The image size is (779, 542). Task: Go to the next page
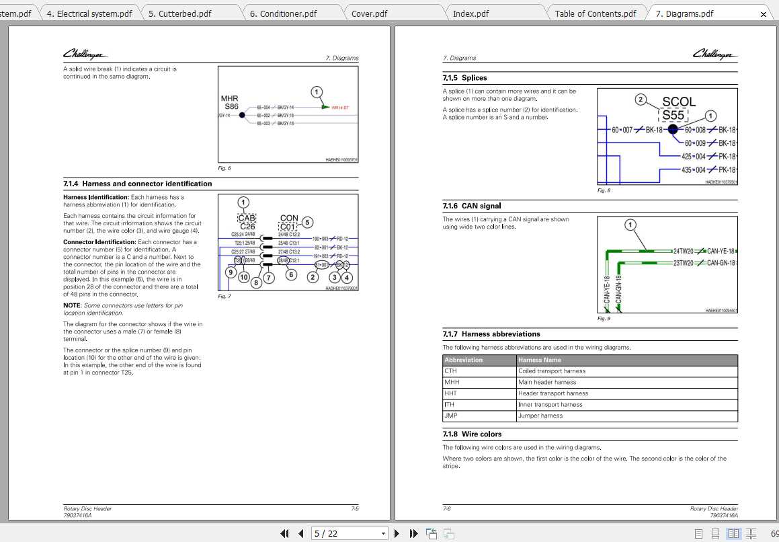[x=396, y=533]
